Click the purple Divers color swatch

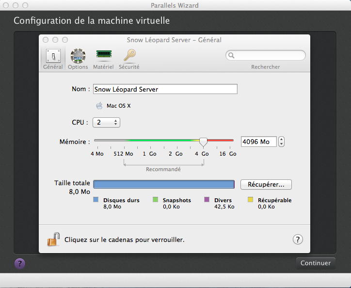[207, 200]
